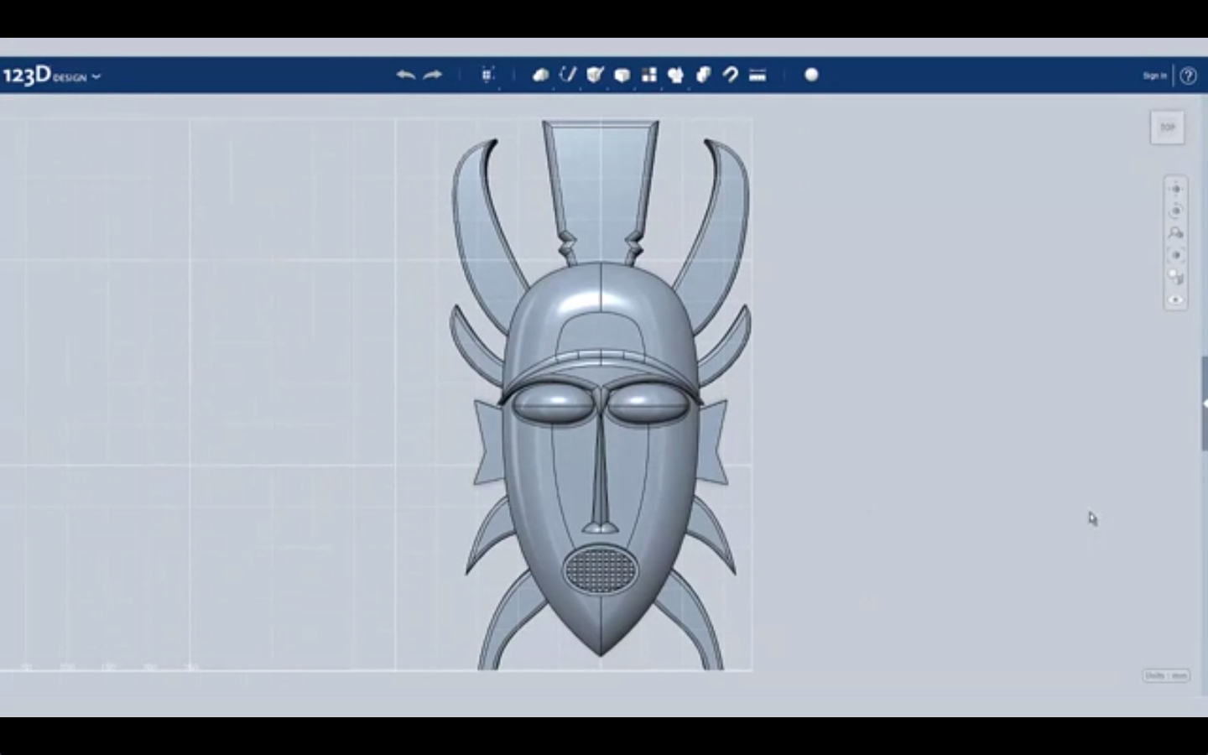The image size is (1208, 755).
Task: Toggle visibility eye icon in navigation bar
Action: (1175, 299)
